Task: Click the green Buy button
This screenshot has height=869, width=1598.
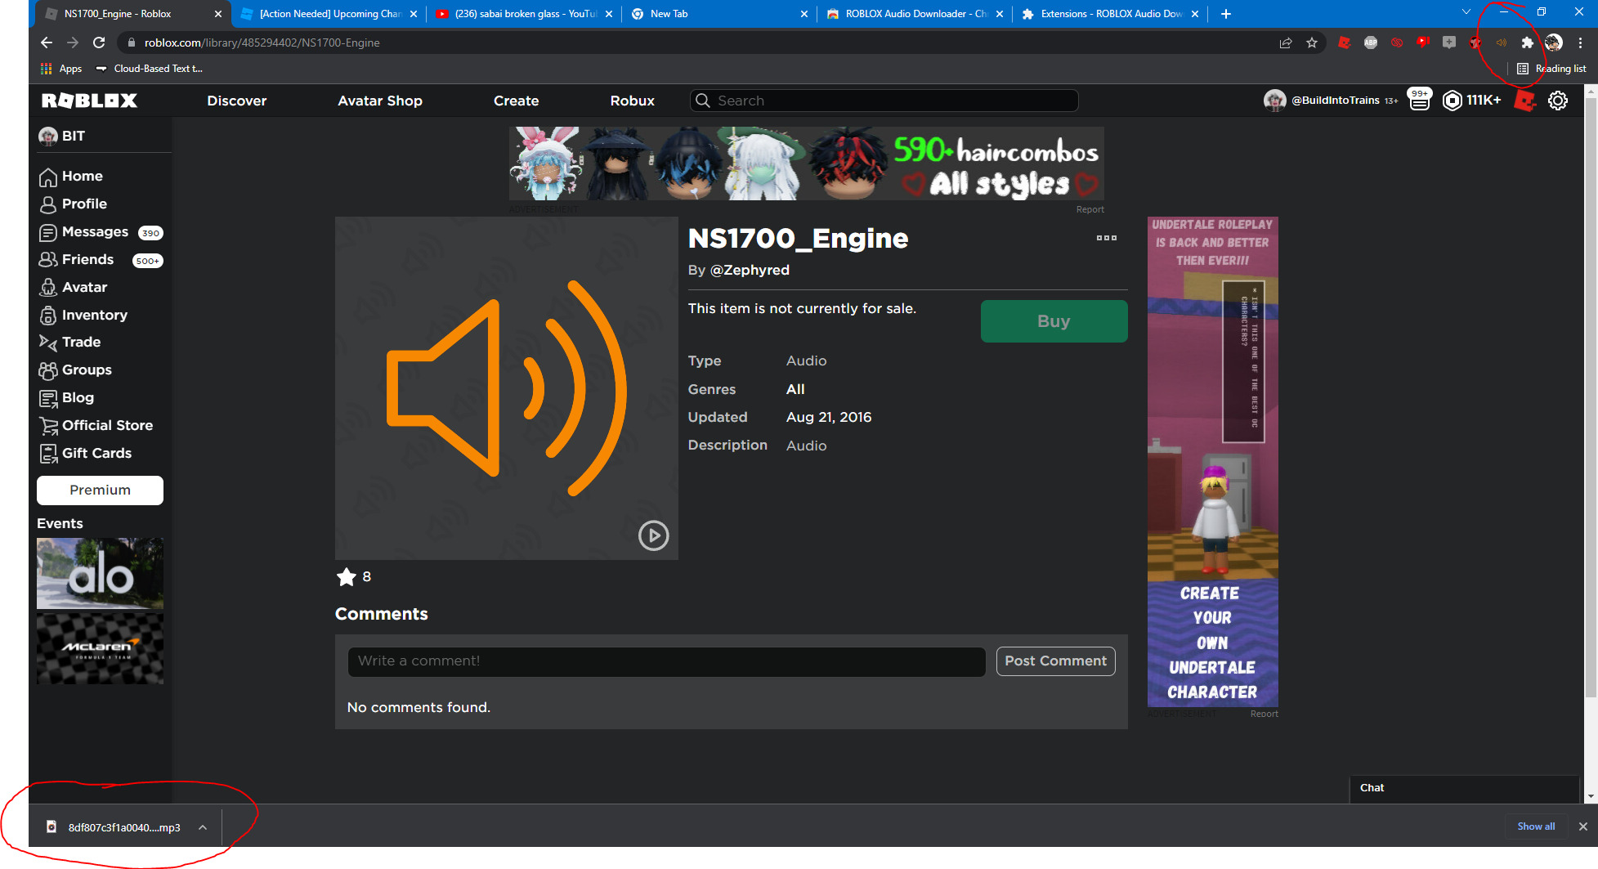Action: (1054, 321)
